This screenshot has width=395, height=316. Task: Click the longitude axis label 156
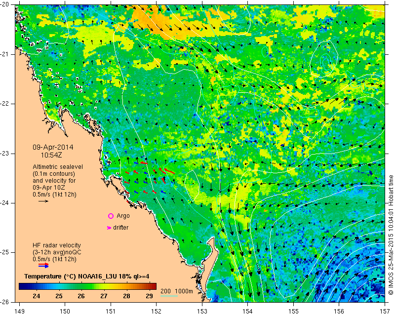click(x=339, y=312)
